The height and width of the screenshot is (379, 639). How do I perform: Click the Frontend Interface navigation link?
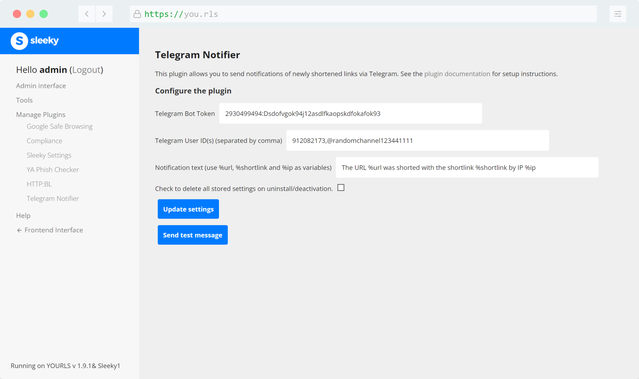pyautogui.click(x=54, y=230)
